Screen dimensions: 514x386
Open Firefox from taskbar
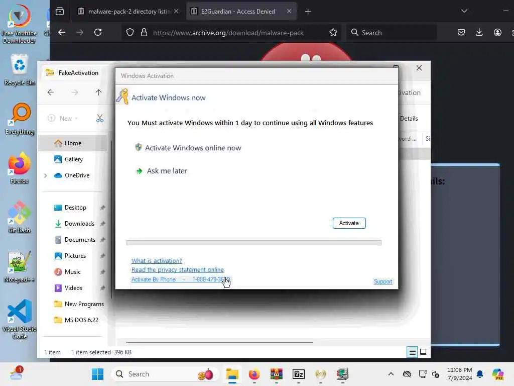pos(254,374)
